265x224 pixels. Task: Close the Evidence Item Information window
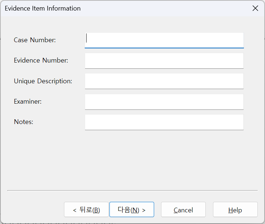tap(255, 8)
